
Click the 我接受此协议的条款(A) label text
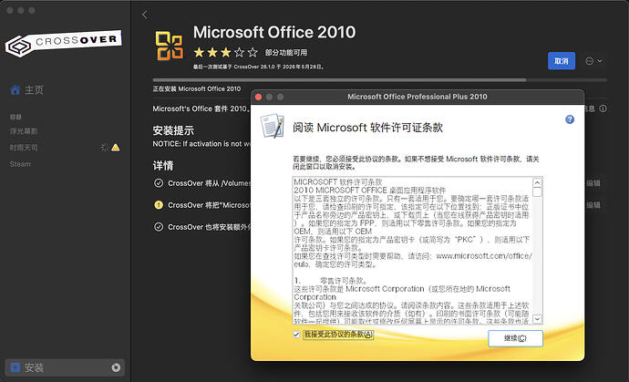coord(338,335)
